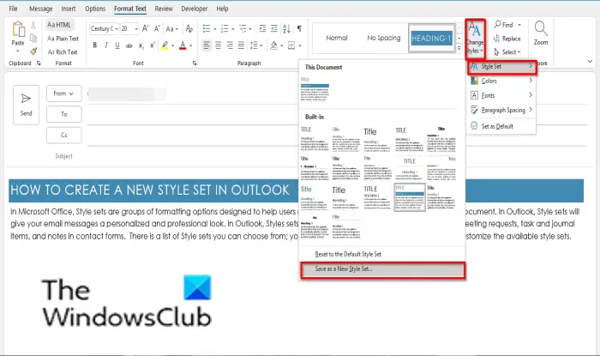Click the Send button
The width and height of the screenshot is (600, 356).
(26, 105)
